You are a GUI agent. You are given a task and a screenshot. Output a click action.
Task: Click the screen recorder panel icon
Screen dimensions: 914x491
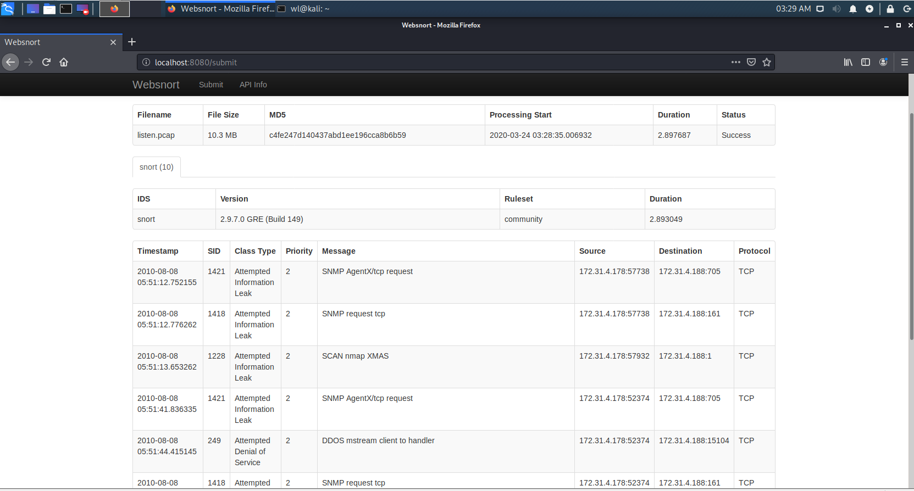(82, 9)
